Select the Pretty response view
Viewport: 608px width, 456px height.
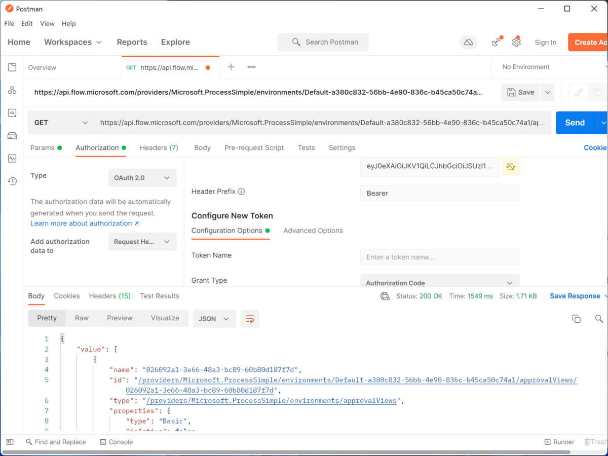point(47,318)
